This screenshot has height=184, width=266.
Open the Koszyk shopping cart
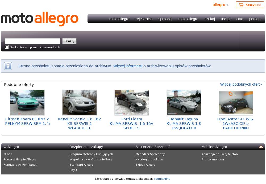tap(250, 5)
